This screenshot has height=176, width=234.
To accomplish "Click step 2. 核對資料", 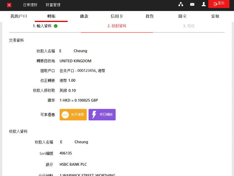I will tap(117, 26).
